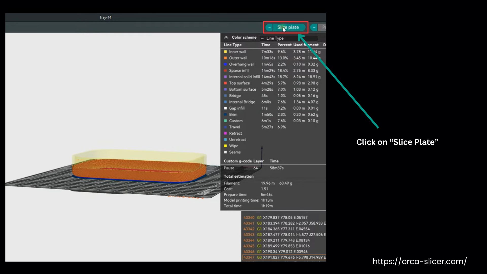This screenshot has width=487, height=274.
Task: Collapse the Color scheme legend panel
Action: (226, 37)
